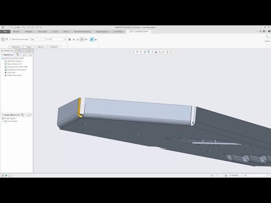Select the folder browser navigator tab
The image size is (271, 203).
(x=19, y=51)
